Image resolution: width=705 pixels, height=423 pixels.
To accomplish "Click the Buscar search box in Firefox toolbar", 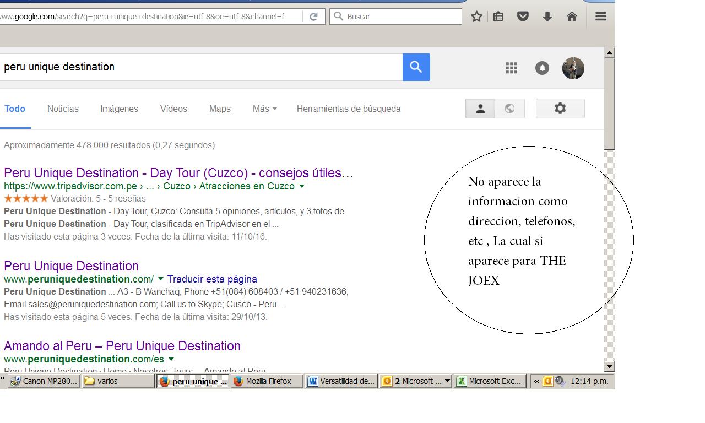I will [x=395, y=17].
